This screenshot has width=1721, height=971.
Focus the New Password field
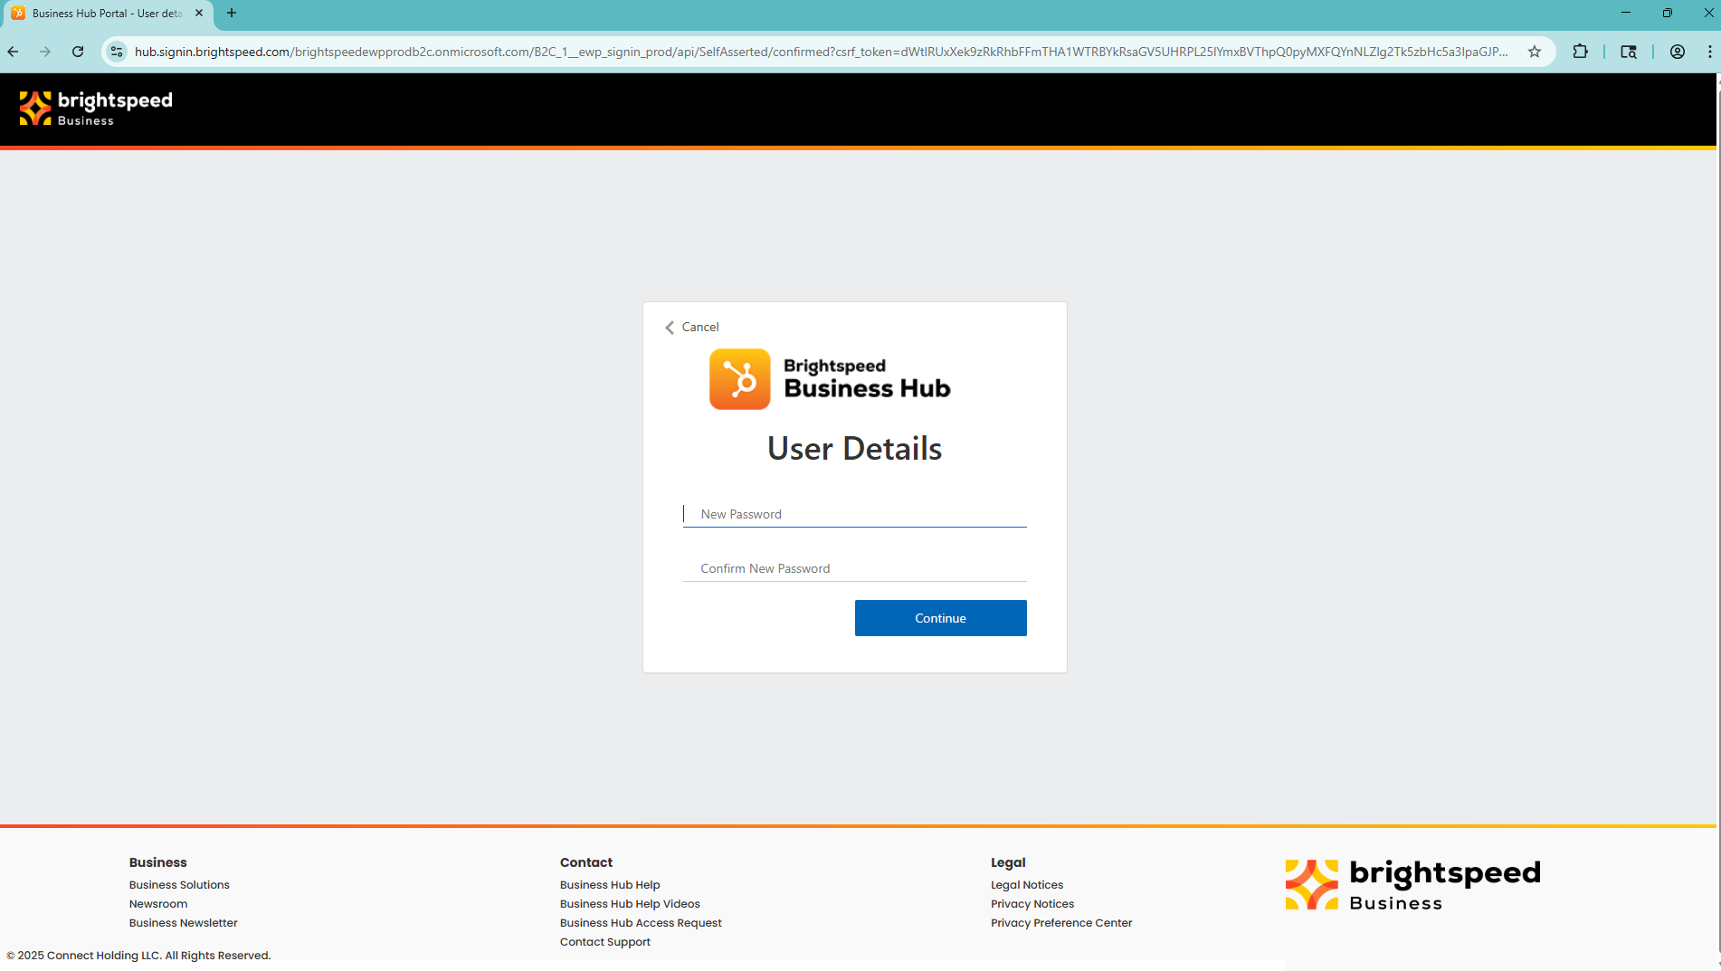(x=854, y=514)
